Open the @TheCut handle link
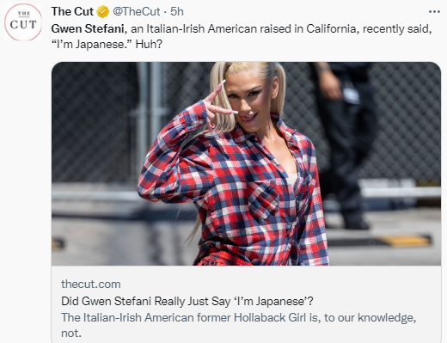Viewport: 447px width, 343px height. (137, 12)
